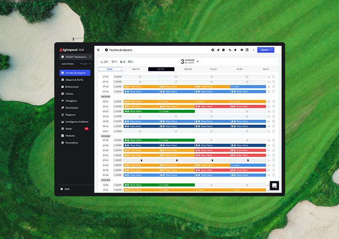Click the timer icon on 07:58 row
The image size is (339, 239).
coord(274,92)
